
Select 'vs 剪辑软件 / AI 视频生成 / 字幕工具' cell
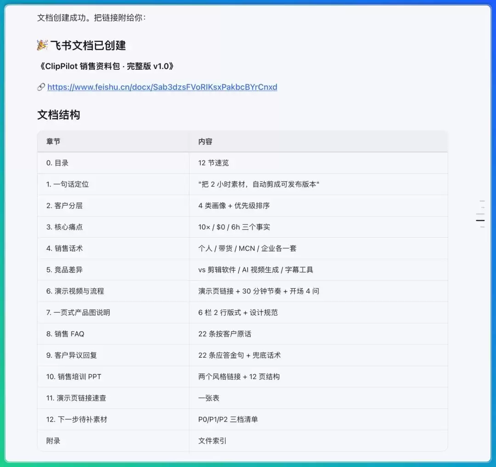coord(319,270)
